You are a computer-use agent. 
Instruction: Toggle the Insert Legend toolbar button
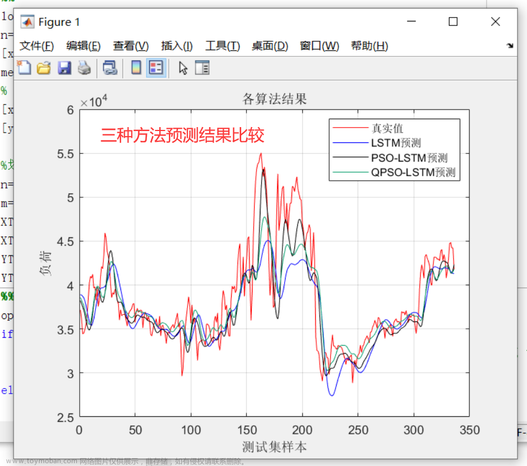point(156,68)
